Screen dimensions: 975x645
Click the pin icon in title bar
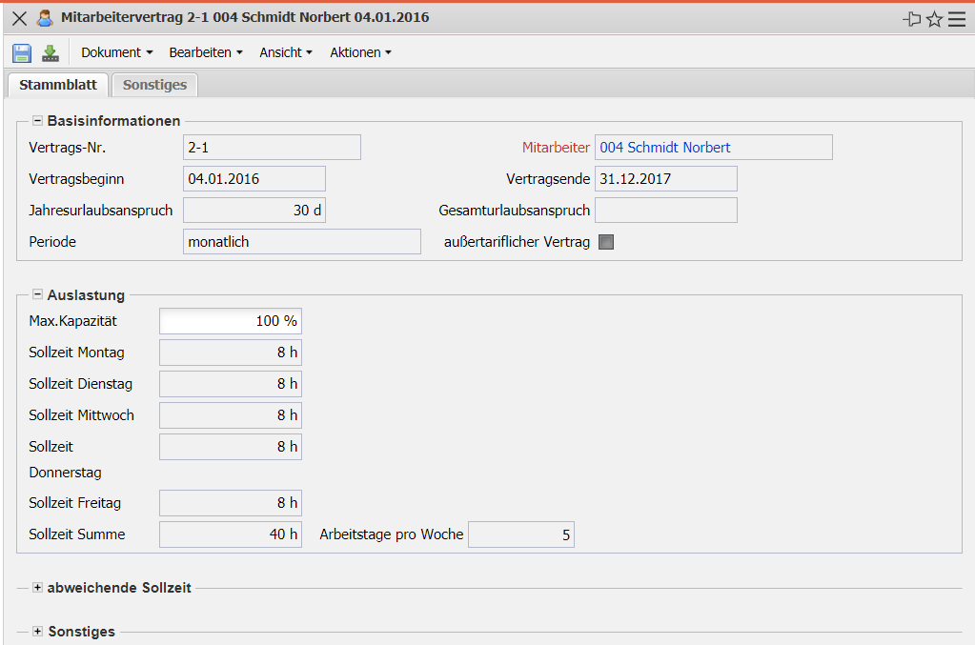911,19
